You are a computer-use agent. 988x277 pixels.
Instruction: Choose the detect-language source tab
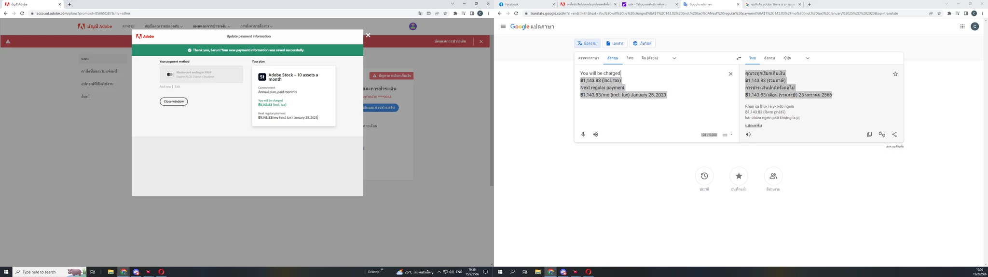(x=589, y=58)
